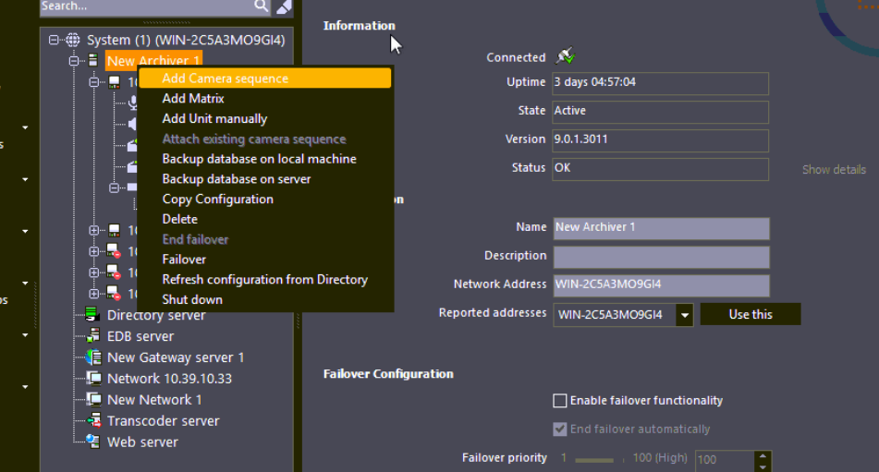Choose Add Camera sequence from context menu

click(x=226, y=79)
